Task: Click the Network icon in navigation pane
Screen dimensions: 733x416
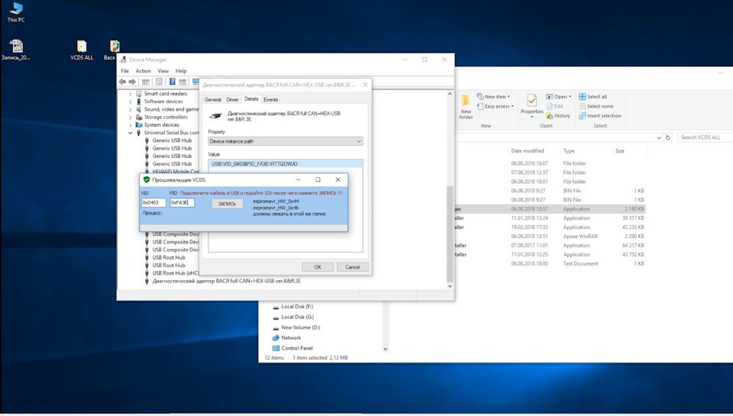Action: [276, 338]
